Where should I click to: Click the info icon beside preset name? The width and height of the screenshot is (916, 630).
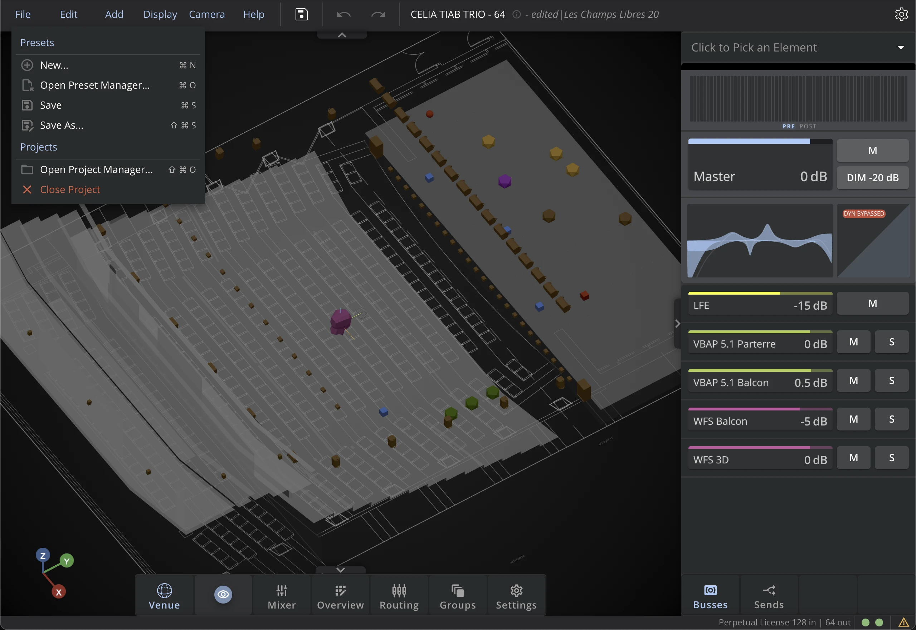(x=516, y=15)
